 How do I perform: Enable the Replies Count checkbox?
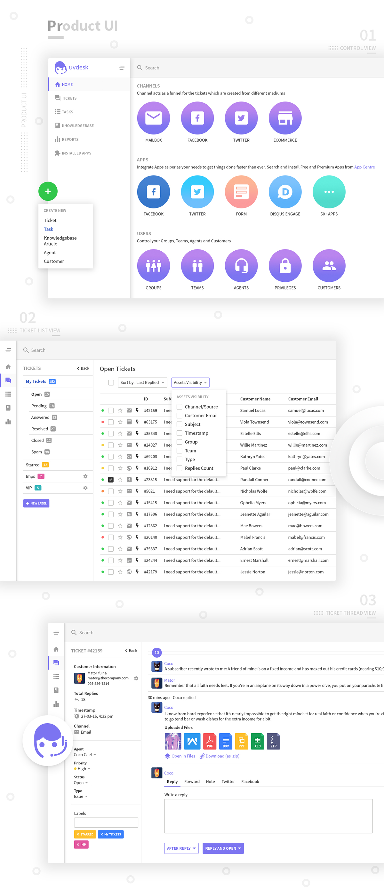180,468
